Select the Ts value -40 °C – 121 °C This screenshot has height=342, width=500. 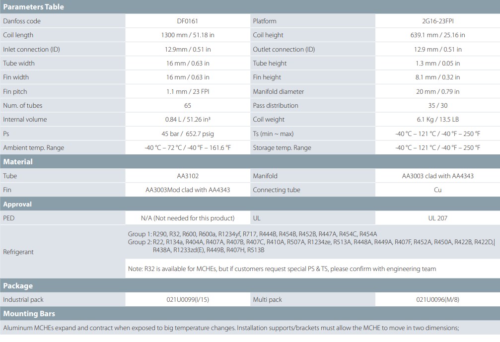(415, 134)
